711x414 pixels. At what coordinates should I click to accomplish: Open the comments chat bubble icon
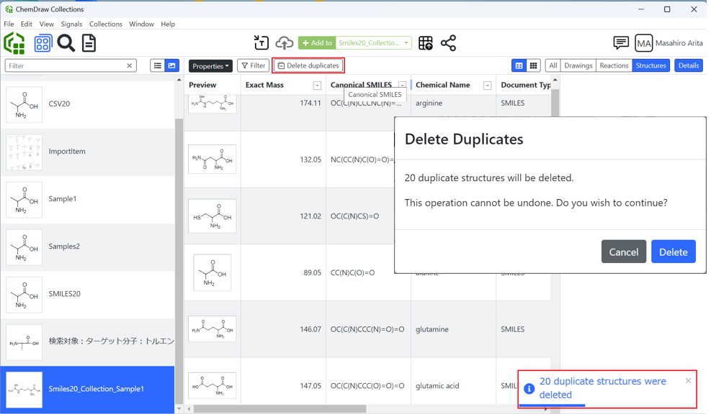tap(621, 43)
